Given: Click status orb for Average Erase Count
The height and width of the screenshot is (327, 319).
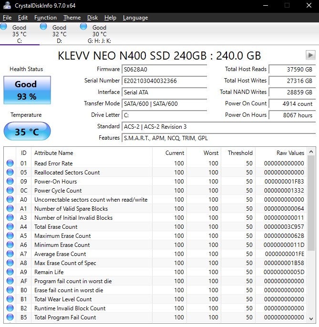Looking at the screenshot, I should click(x=10, y=254).
